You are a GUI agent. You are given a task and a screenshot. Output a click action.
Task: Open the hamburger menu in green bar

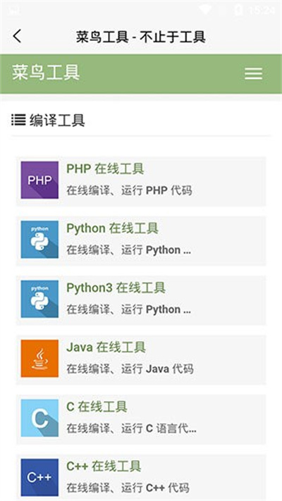pos(254,74)
